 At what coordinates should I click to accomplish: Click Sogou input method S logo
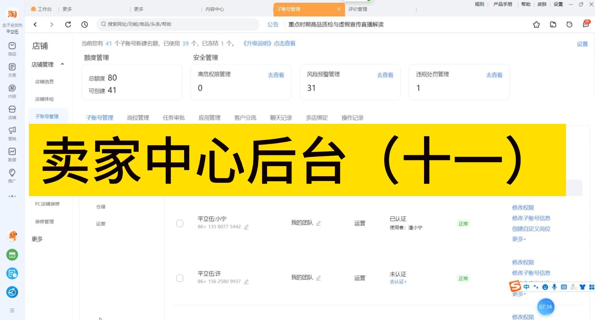515,286
